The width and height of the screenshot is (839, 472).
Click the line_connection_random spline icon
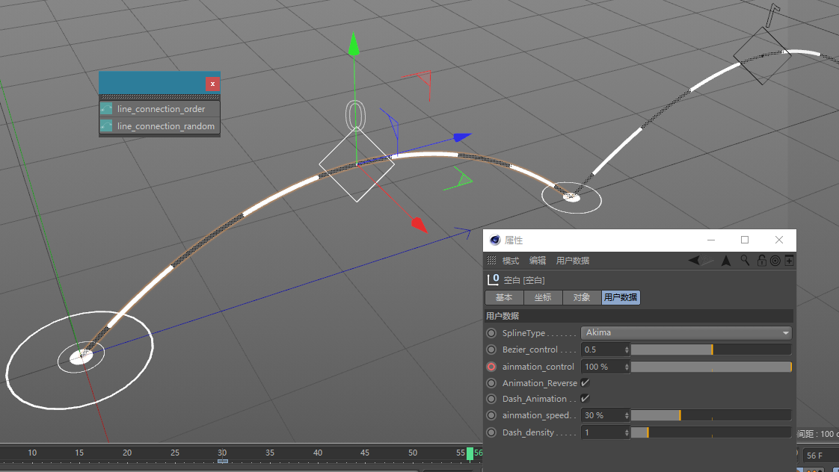106,126
